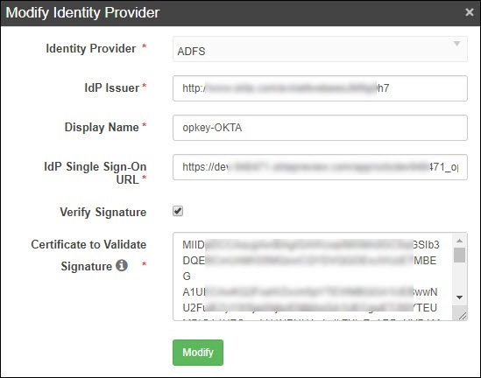481x378 pixels.
Task: Open the Identity Provider ADFS dropdown
Action: click(x=320, y=49)
